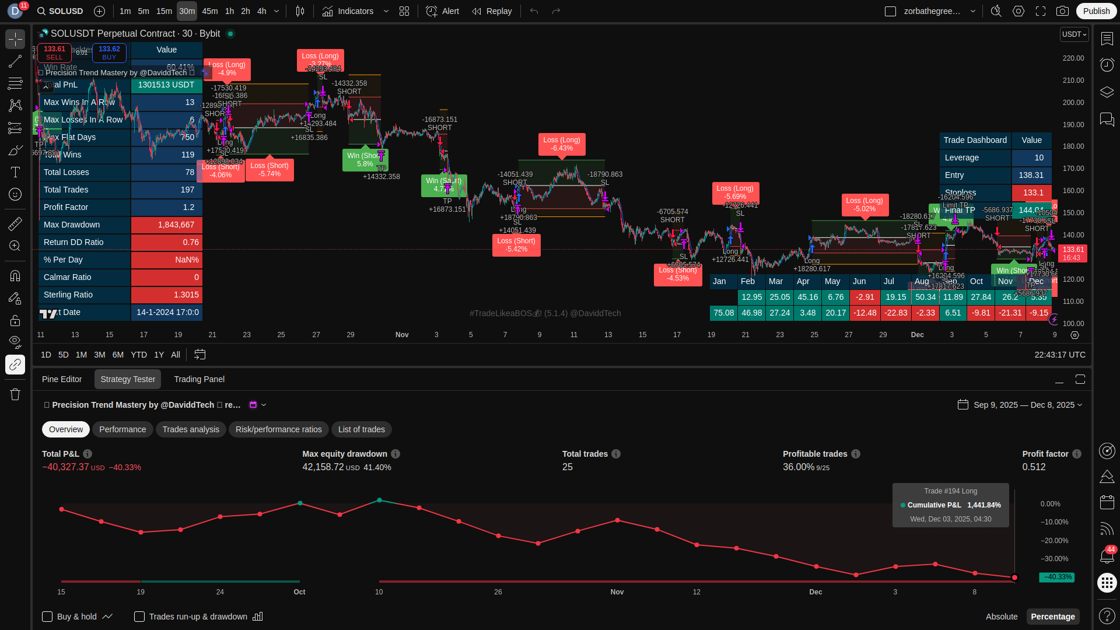
Task: Check Trades run-up & drawdown option
Action: (139, 617)
